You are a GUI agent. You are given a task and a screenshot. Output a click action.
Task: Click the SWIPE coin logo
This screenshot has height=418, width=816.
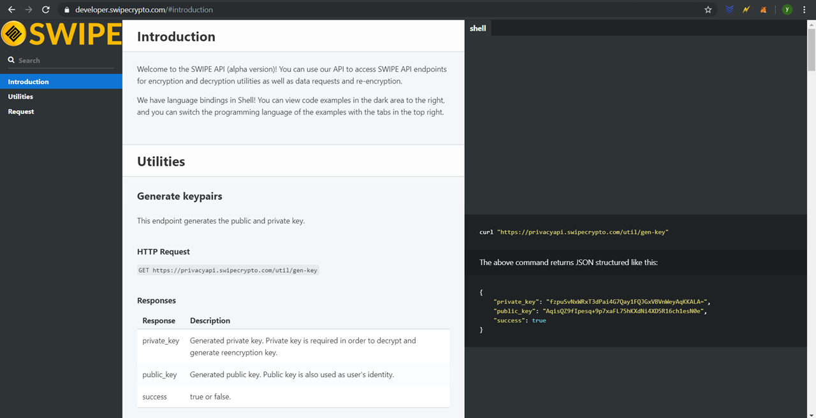pos(13,34)
